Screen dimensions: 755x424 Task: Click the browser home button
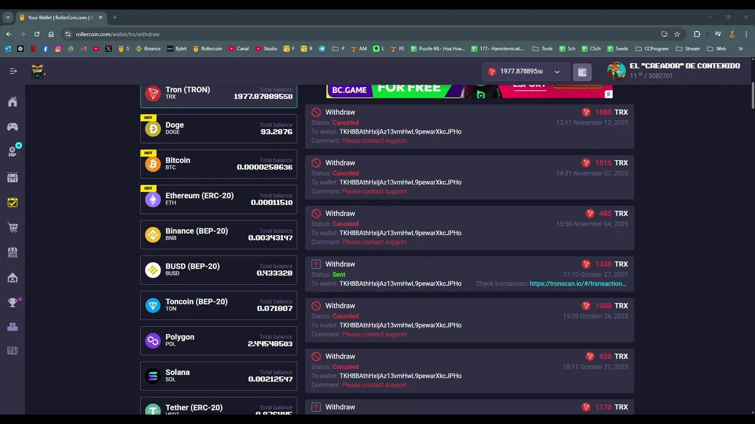pyautogui.click(x=51, y=34)
